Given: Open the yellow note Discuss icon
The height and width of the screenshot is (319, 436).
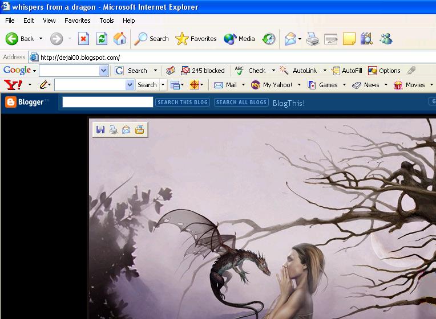Looking at the screenshot, I should [x=349, y=39].
